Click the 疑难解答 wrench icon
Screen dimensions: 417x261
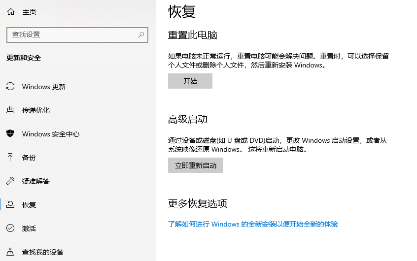coord(10,181)
